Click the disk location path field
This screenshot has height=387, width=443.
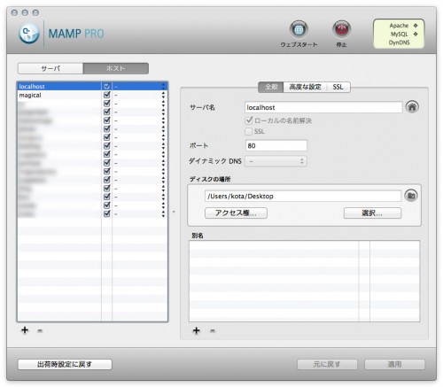click(x=303, y=196)
